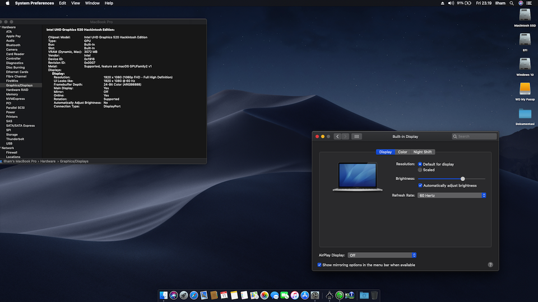The image size is (538, 302).
Task: Toggle Automatically adjust brightness checkbox
Action: point(420,186)
